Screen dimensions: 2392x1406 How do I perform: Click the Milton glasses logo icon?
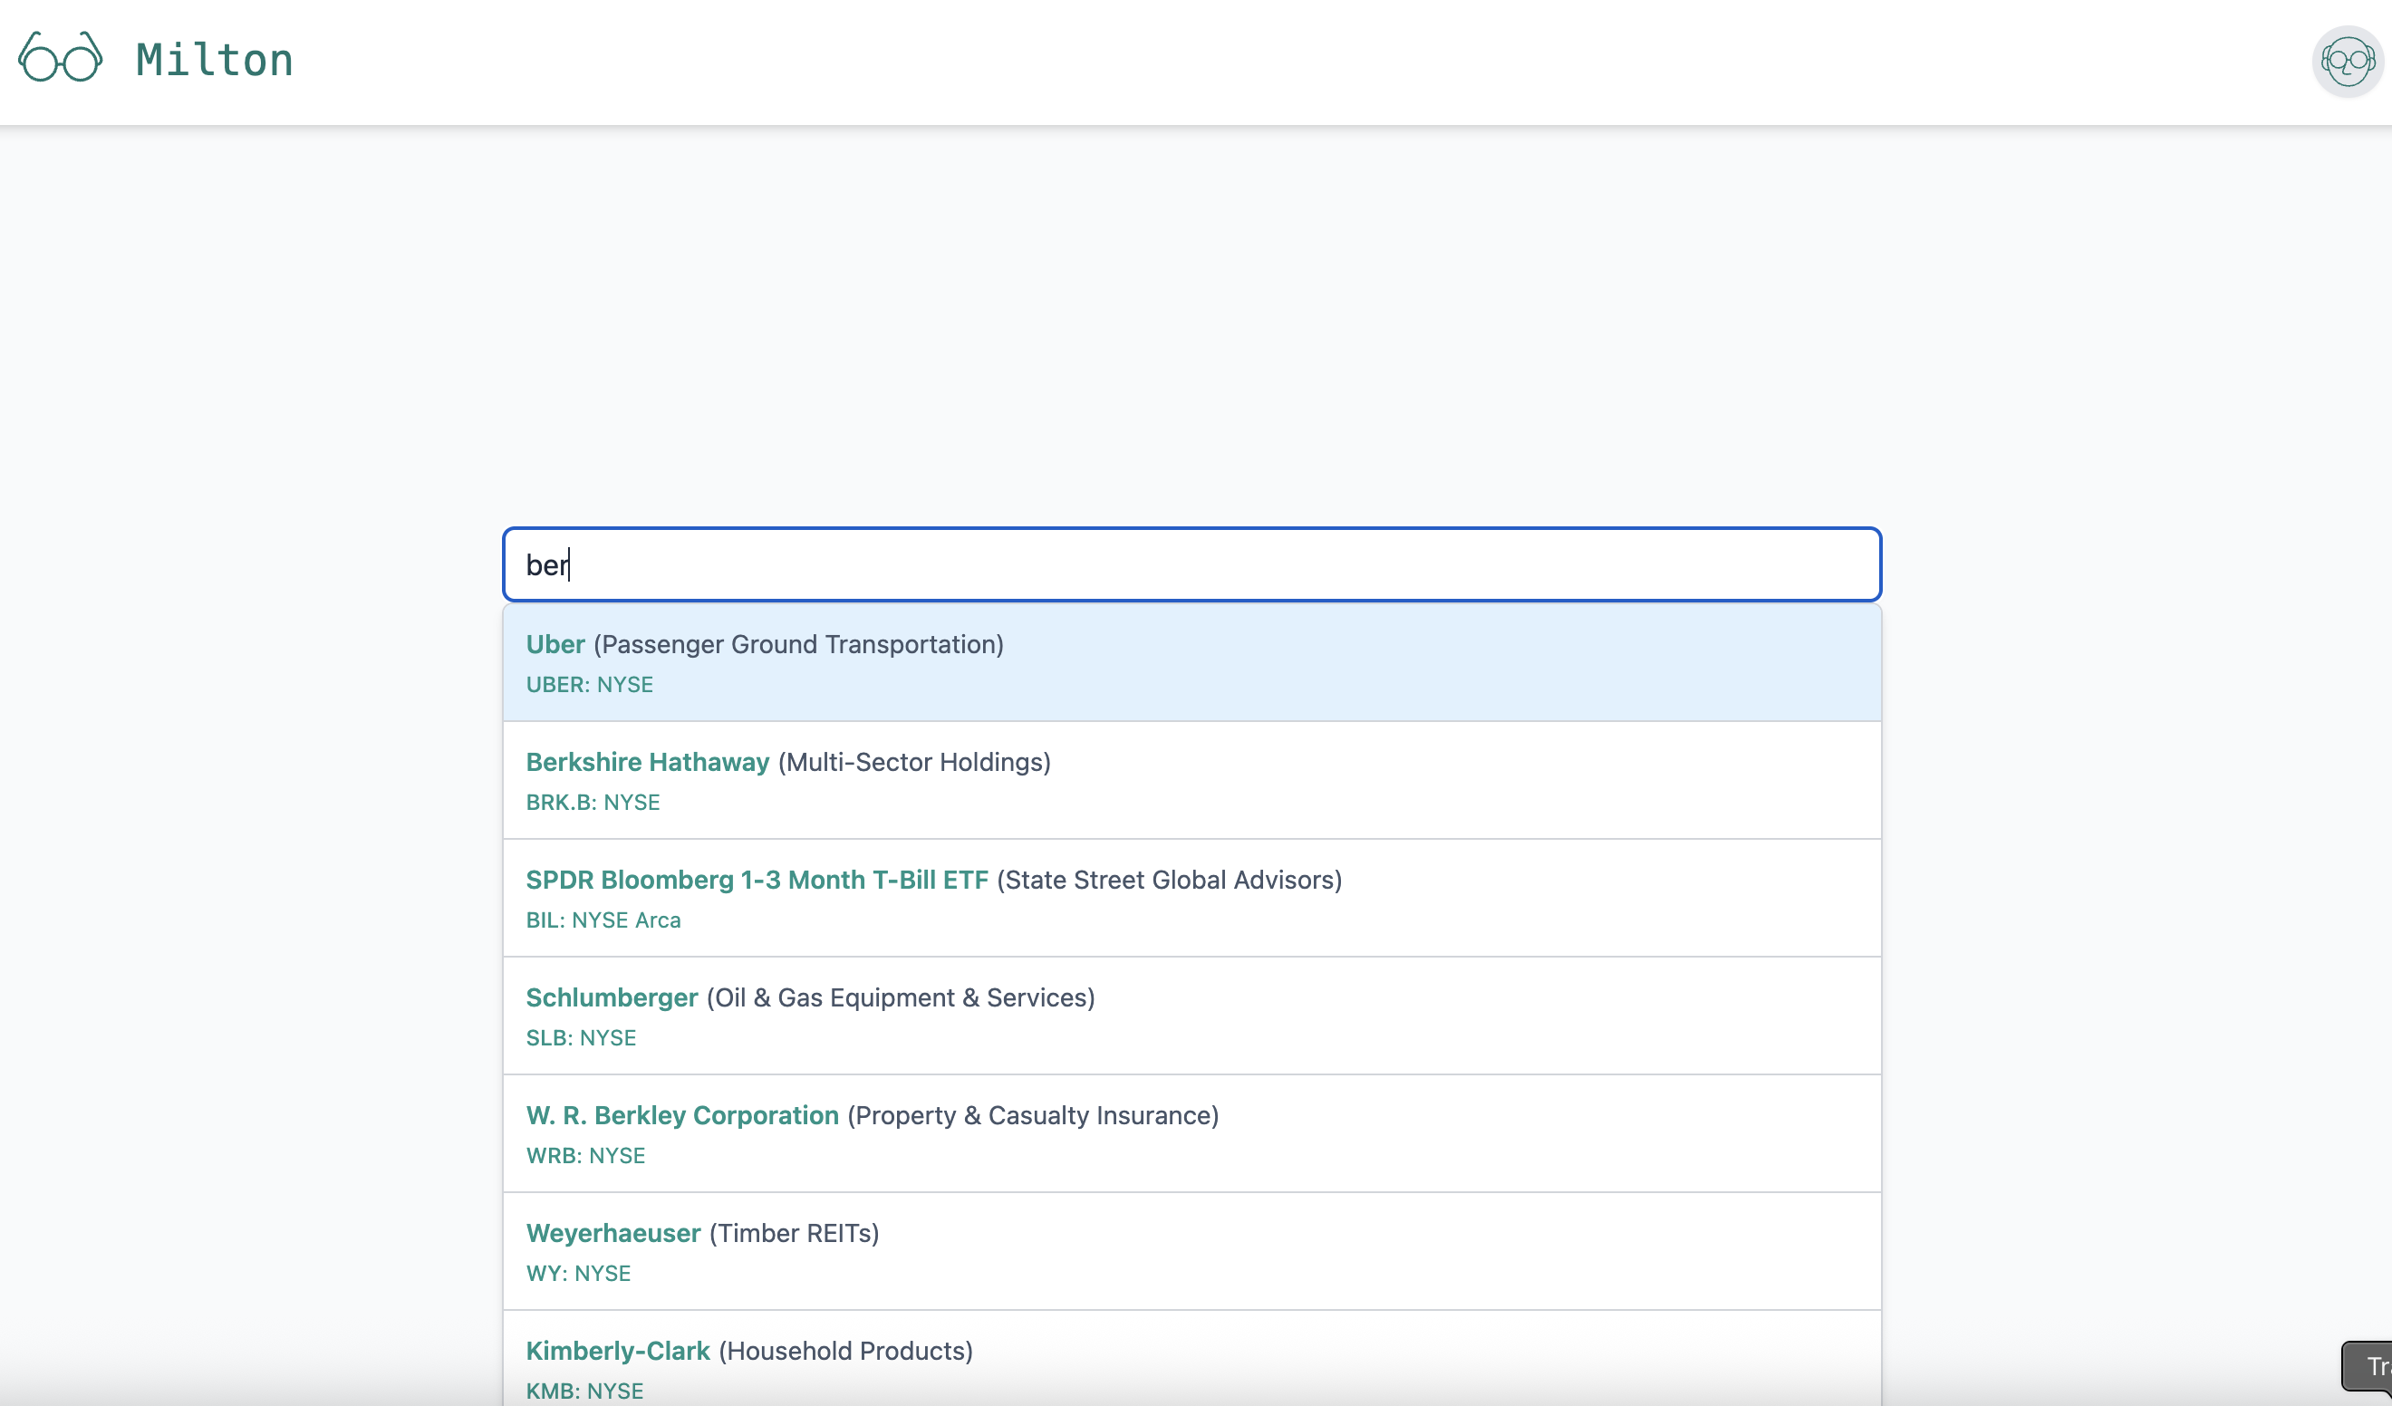coord(61,58)
